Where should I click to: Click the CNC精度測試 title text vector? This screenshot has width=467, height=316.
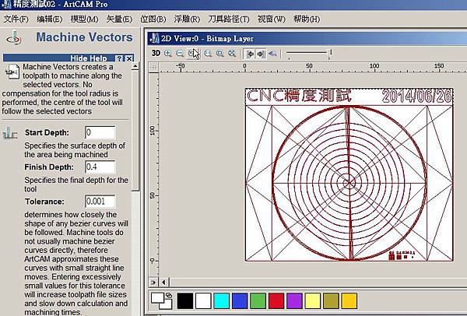(x=299, y=95)
